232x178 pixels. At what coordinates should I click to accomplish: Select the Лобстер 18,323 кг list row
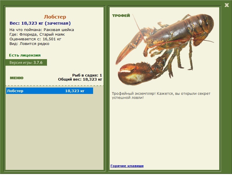pyautogui.click(x=50, y=91)
